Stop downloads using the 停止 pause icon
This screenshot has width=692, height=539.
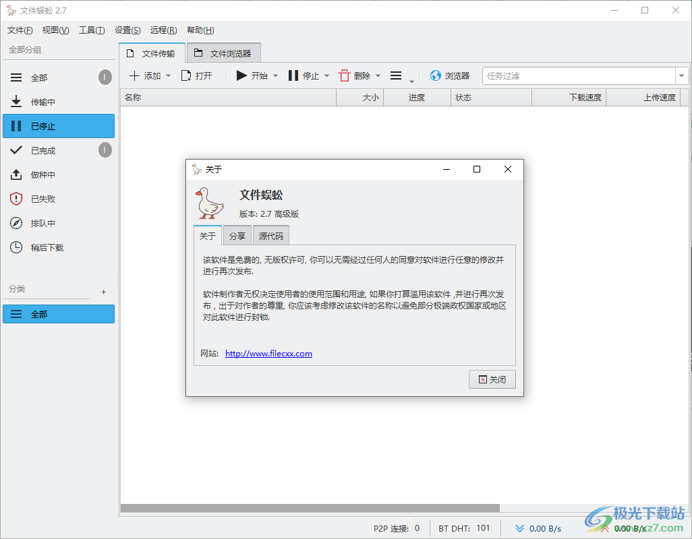[x=294, y=75]
